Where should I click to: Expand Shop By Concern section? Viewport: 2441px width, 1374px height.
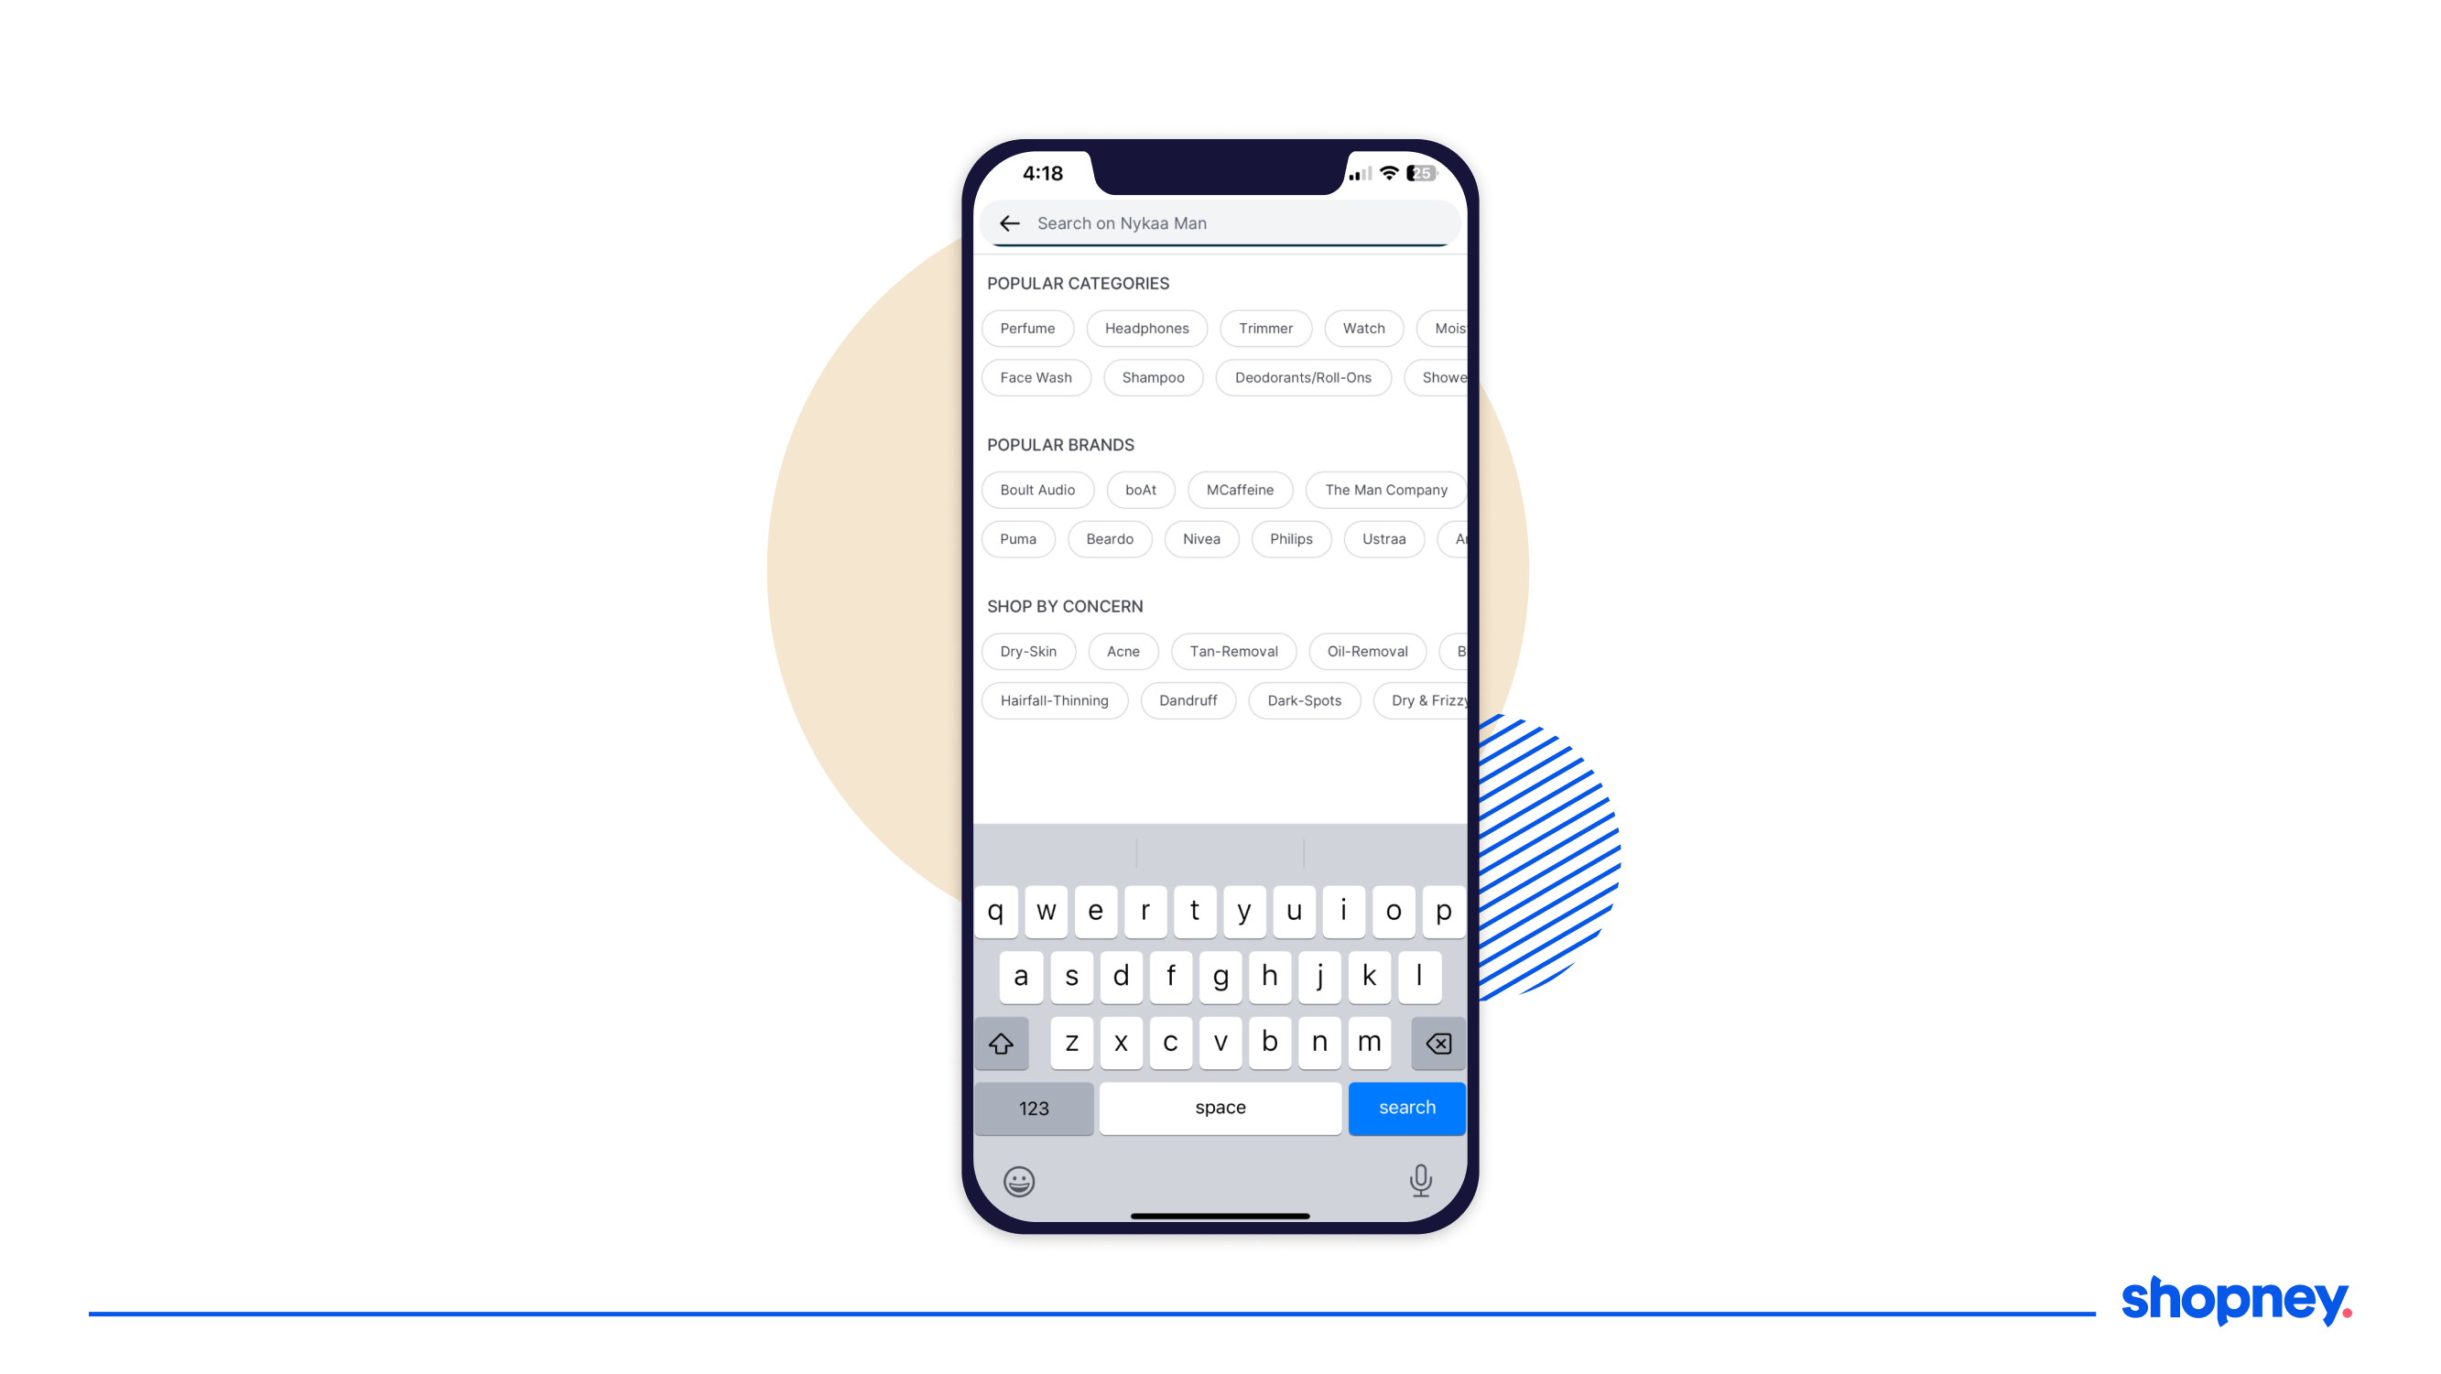(1065, 607)
